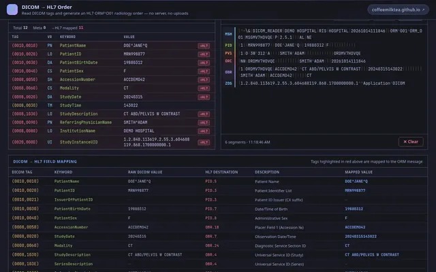Click the 'Diagnostic Service Section ID' description
This screenshot has width=436, height=272.
(280, 246)
